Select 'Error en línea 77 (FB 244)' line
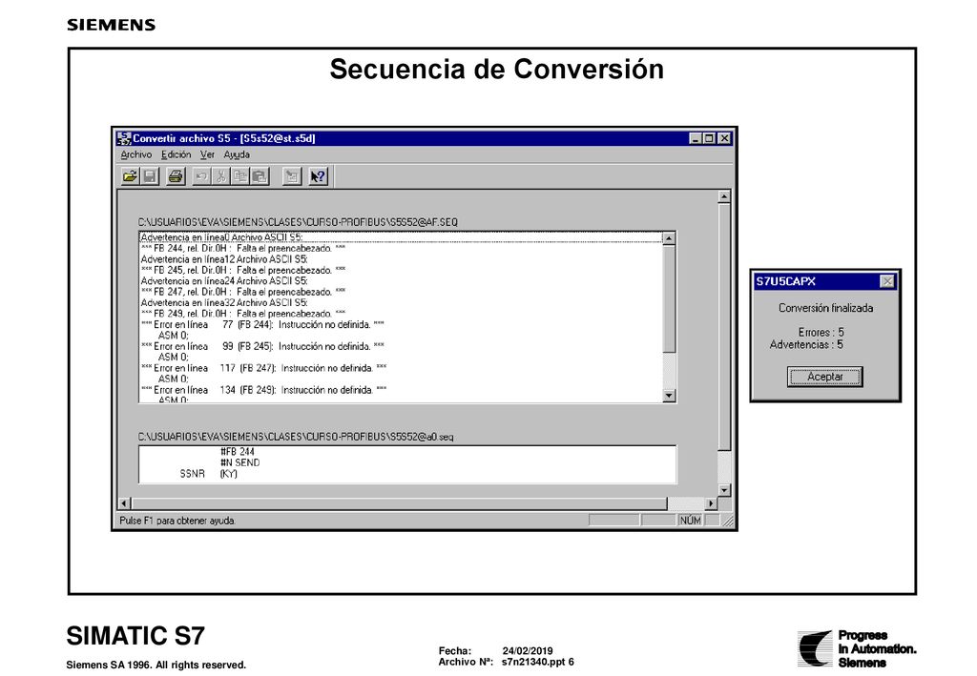Viewport: 977px width, 676px height. click(401, 324)
